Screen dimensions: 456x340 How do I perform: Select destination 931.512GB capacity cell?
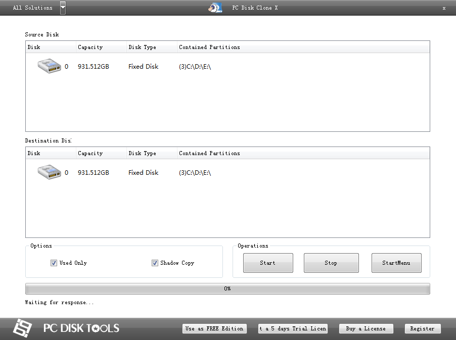pyautogui.click(x=94, y=173)
